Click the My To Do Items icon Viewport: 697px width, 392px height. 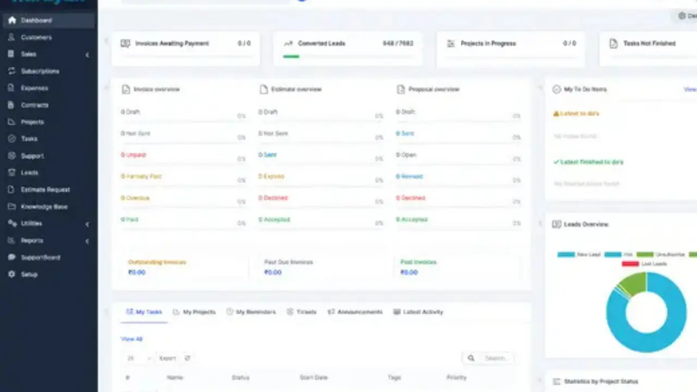tap(557, 89)
